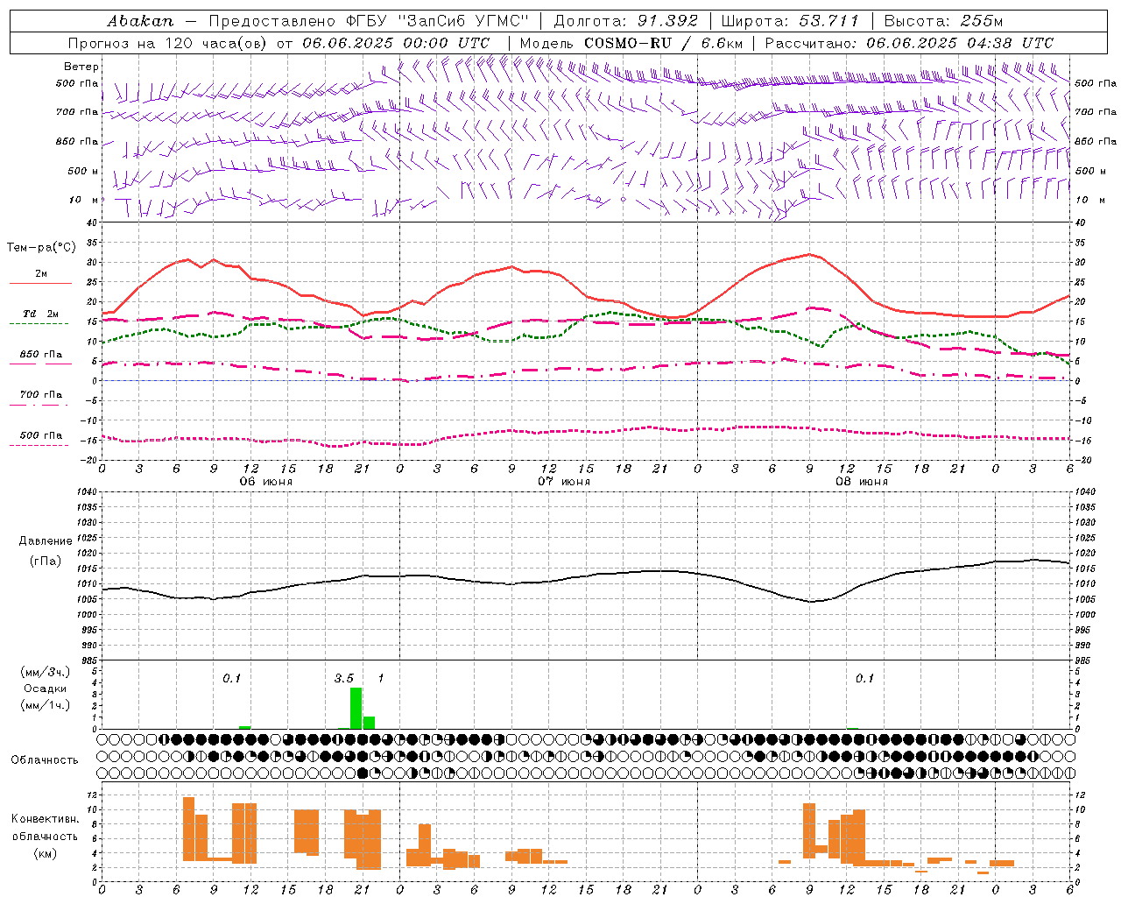Click the "(мм/1ч.)" precipitation unit label
1121x897 pixels.
[45, 705]
